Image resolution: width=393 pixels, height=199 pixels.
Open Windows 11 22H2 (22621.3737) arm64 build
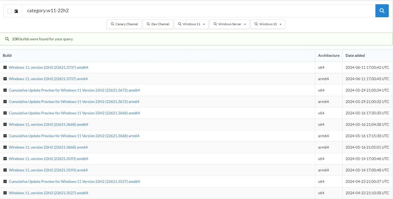tap(48, 79)
